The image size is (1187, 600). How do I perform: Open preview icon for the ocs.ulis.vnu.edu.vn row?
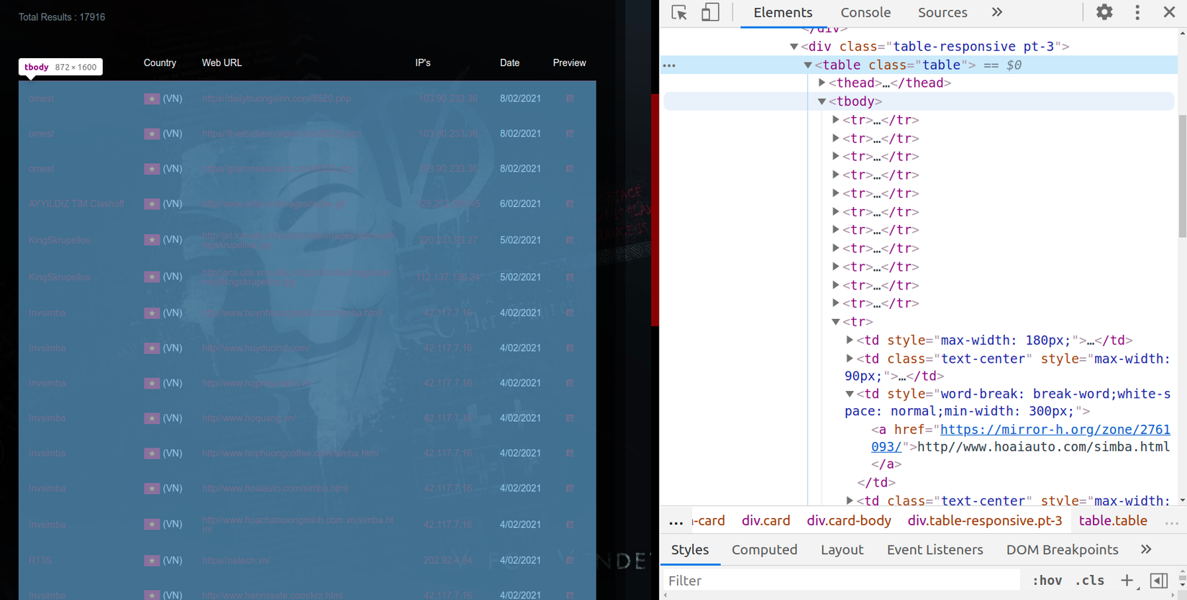[570, 277]
